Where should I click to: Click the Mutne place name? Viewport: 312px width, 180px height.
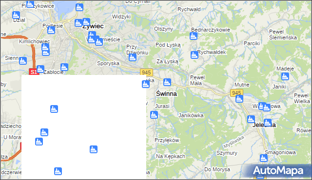point(242,85)
